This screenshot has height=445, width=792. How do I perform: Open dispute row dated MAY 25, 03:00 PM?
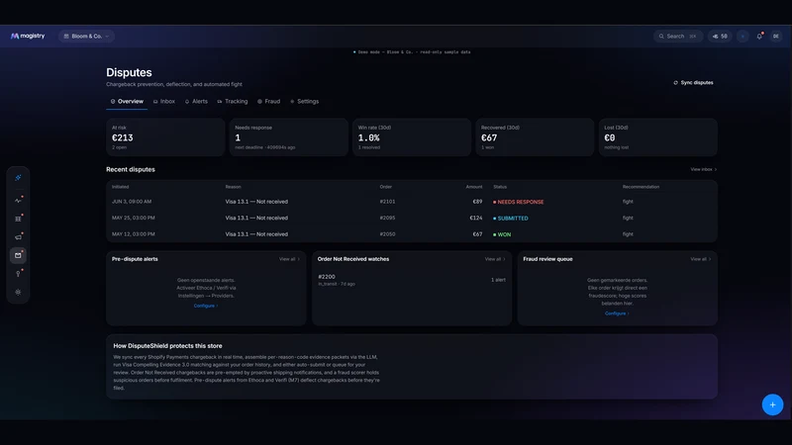(412, 218)
